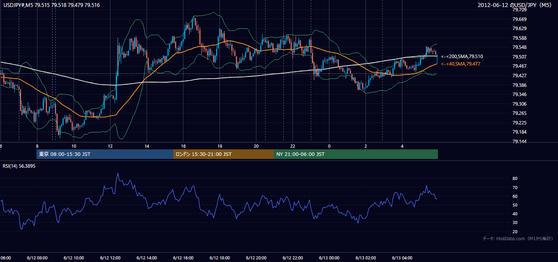Screen dimensions: 558x262
Task: Click price level 79.265 on axis
Action: click(x=520, y=113)
